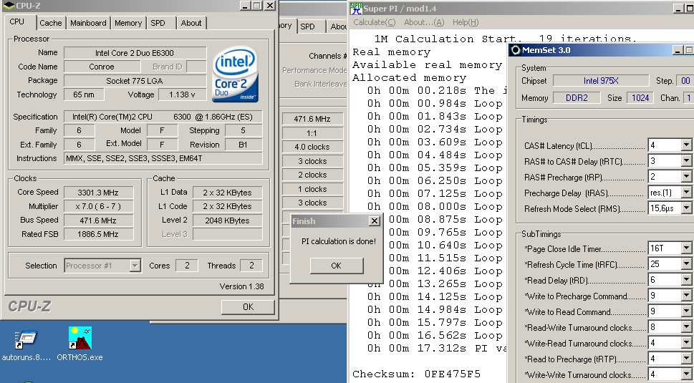Expand the RAS# Precharge (tRP) dropdown

pyautogui.click(x=686, y=177)
